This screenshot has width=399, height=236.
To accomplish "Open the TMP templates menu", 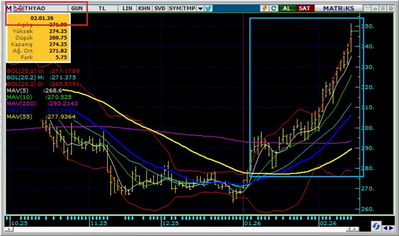I will coord(189,8).
